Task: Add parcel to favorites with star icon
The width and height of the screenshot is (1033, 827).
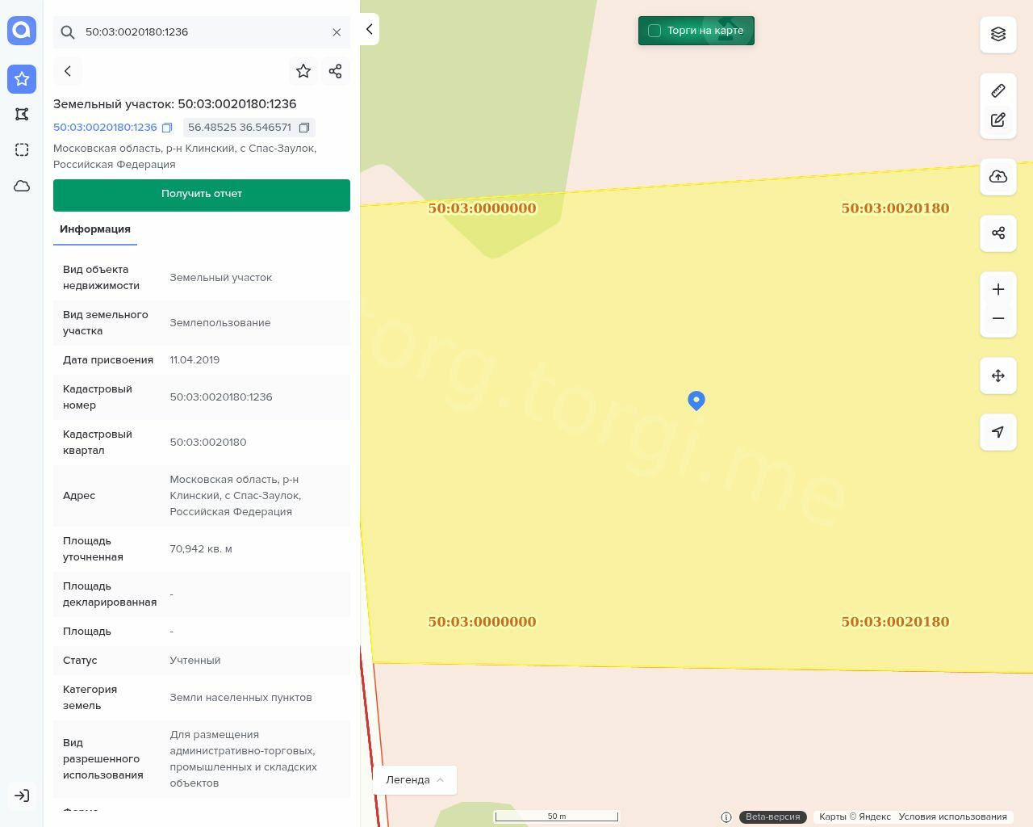Action: click(303, 71)
